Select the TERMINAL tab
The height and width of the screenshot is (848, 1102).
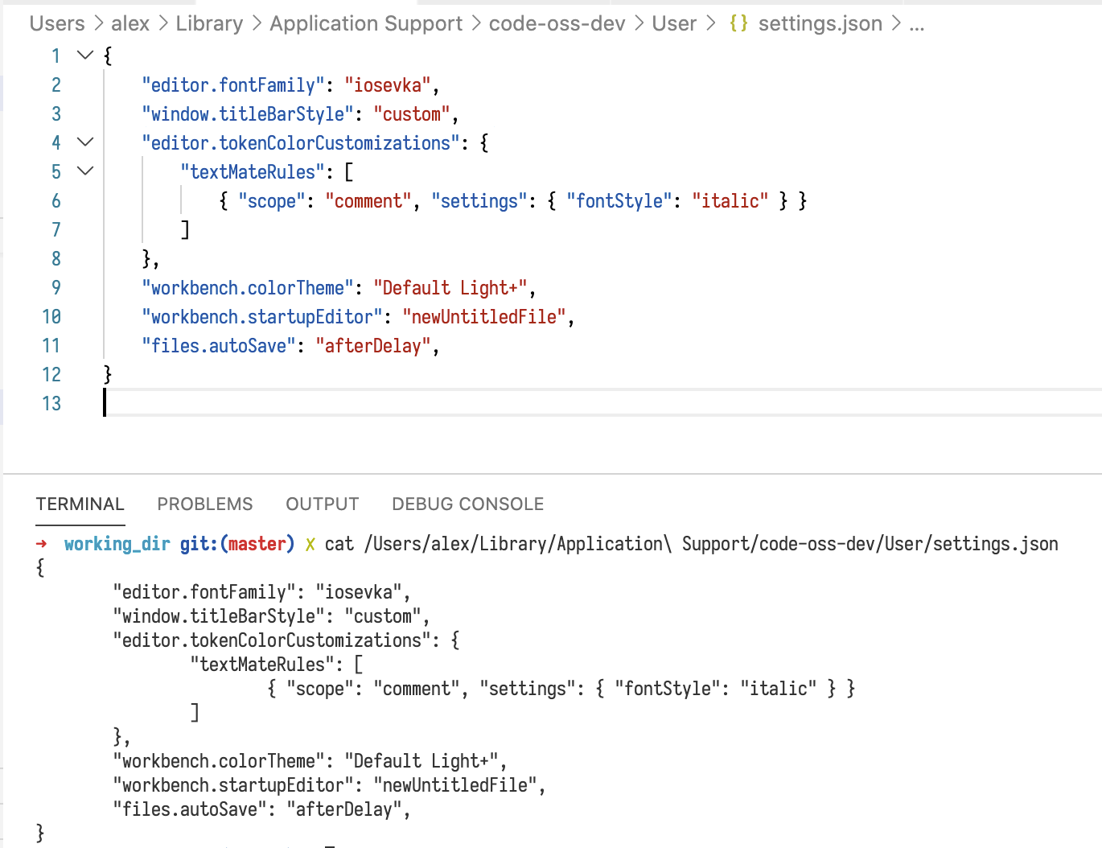[80, 504]
